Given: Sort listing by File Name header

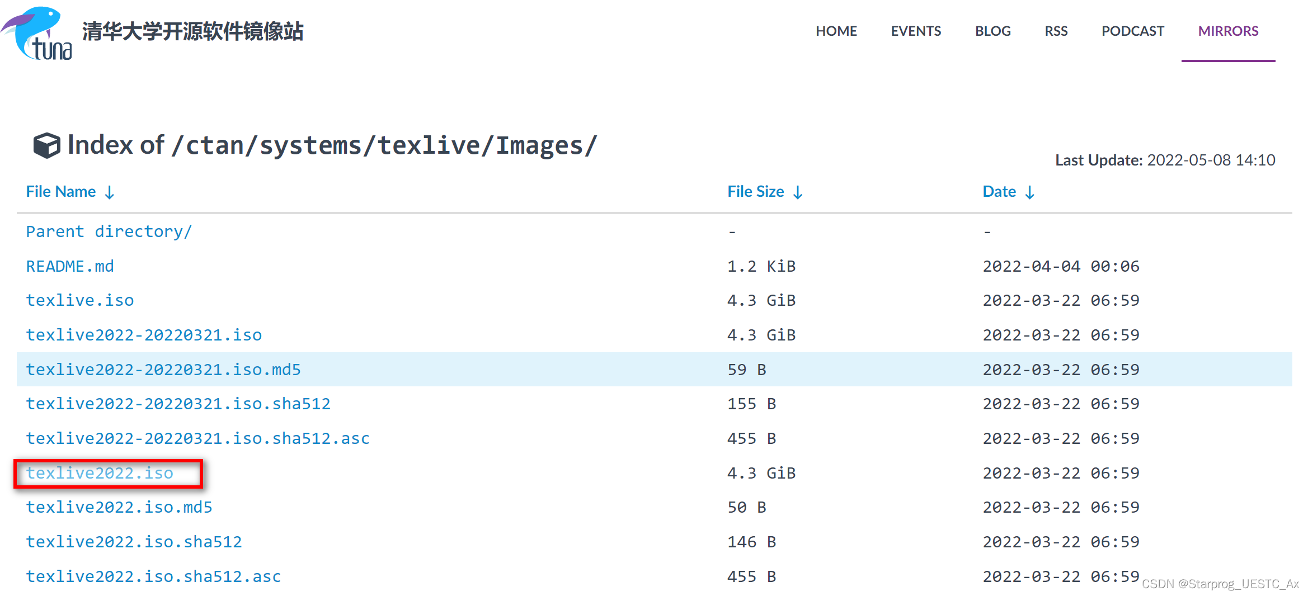Looking at the screenshot, I should click(x=61, y=192).
